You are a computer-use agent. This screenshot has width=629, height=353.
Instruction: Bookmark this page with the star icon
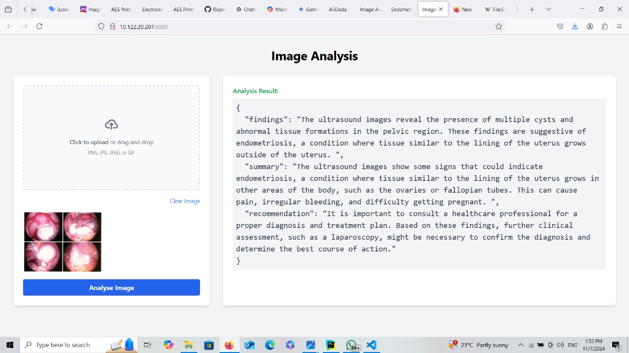point(498,26)
